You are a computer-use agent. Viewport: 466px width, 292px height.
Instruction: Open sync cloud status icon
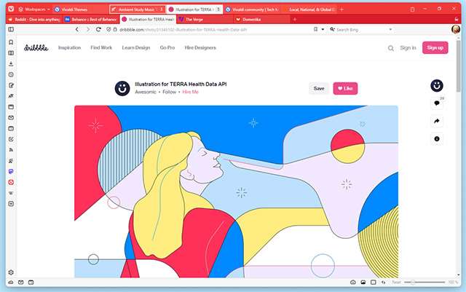[11, 283]
